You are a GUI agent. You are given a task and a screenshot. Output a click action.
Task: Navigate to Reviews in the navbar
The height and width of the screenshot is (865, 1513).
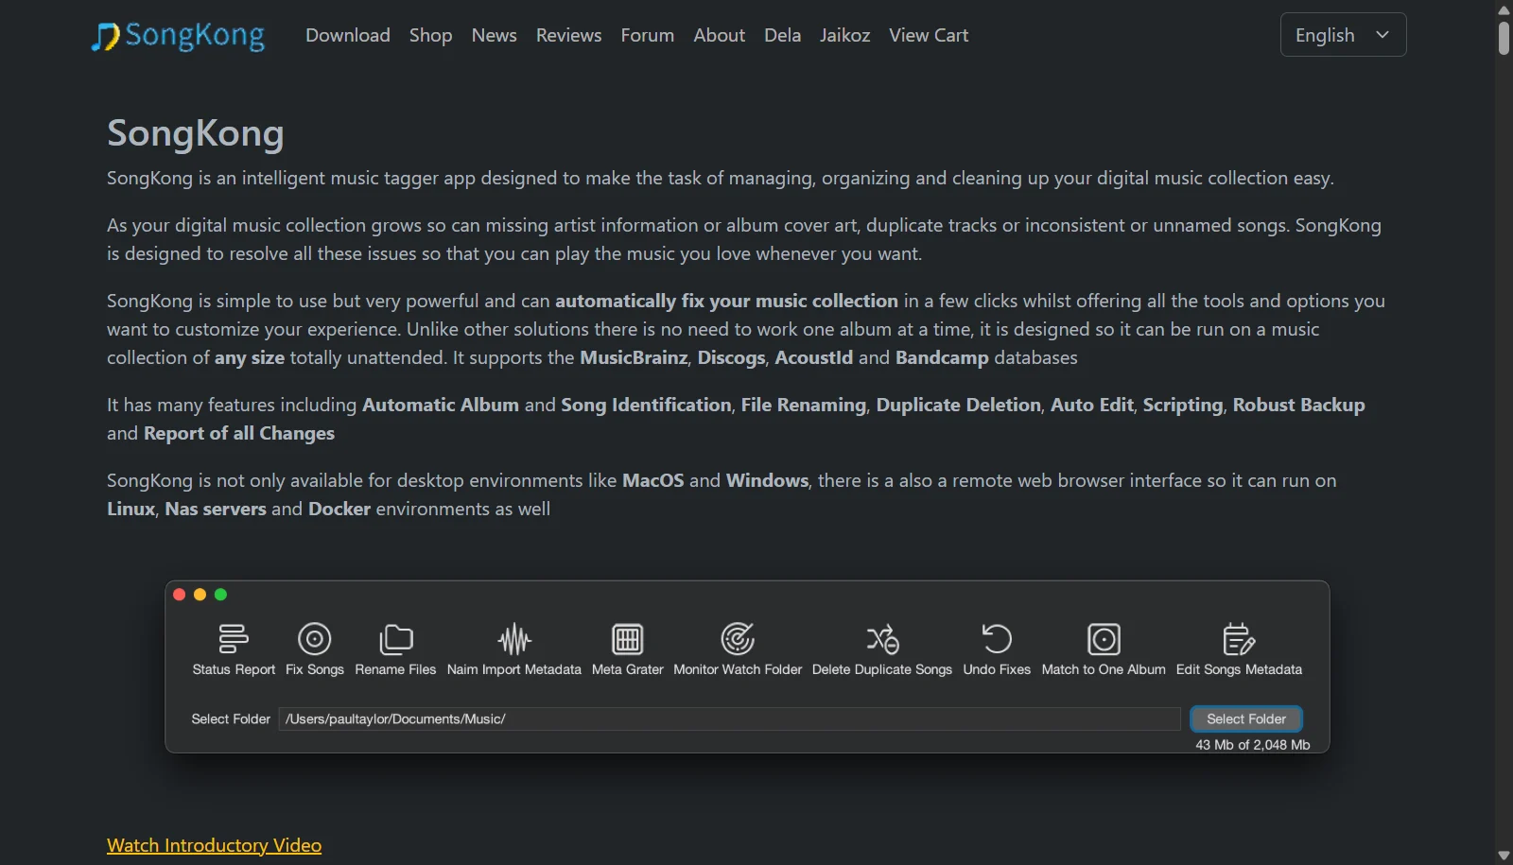568,35
